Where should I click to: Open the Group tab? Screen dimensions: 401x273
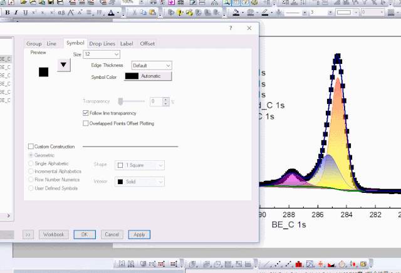[x=34, y=44]
